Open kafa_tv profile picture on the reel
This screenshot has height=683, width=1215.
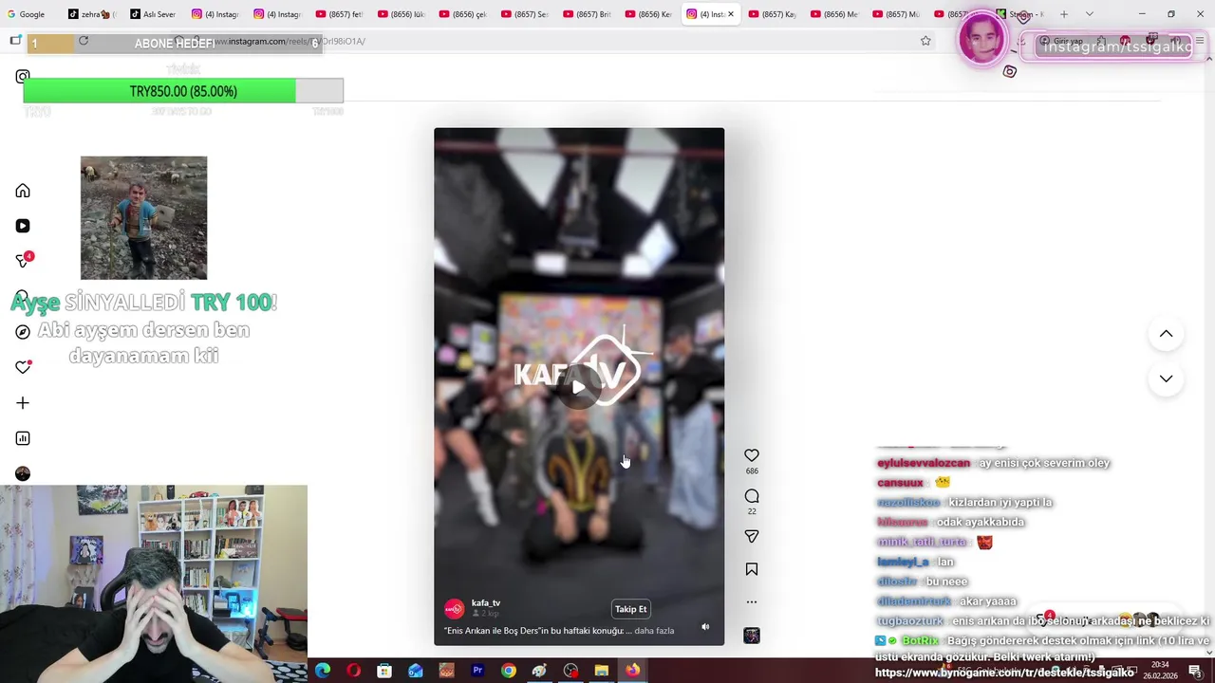click(455, 608)
